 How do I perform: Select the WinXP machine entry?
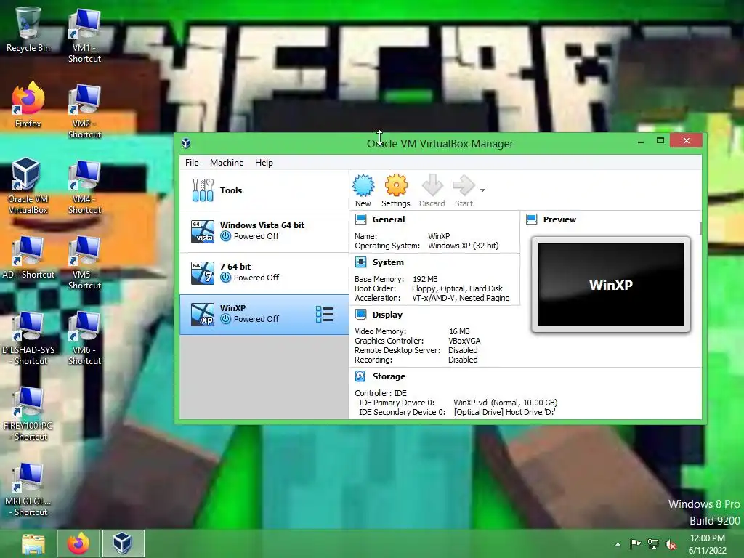264,314
